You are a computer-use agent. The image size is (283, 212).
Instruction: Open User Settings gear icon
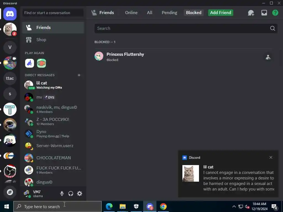pyautogui.click(x=80, y=194)
